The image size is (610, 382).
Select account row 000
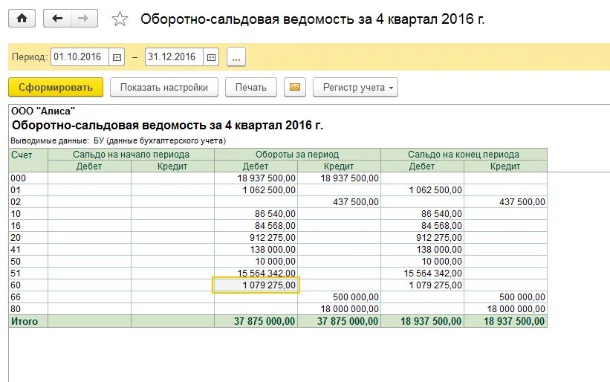click(278, 178)
